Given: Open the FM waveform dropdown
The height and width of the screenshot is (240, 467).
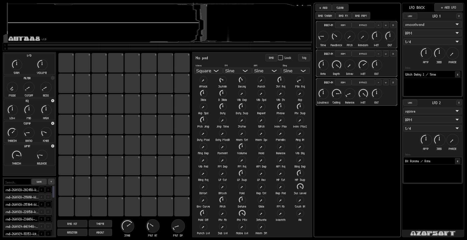Looking at the screenshot, I should (238, 71).
